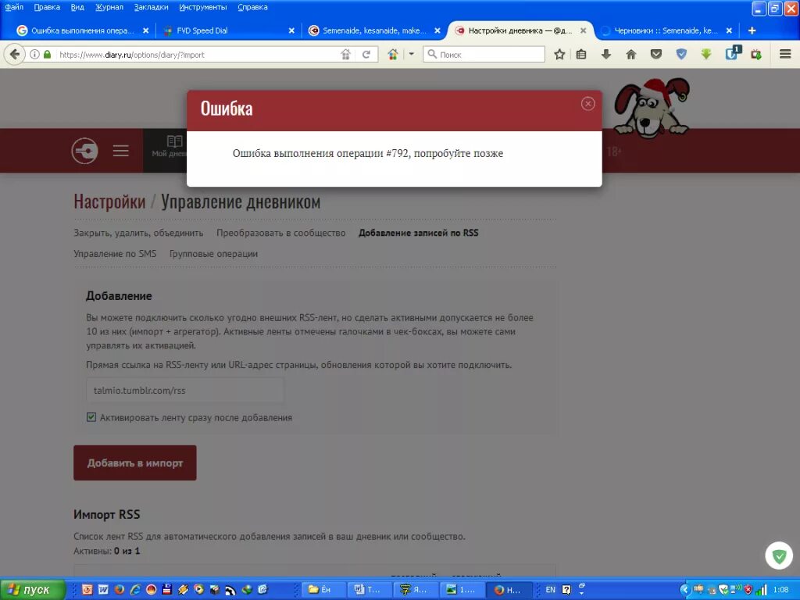Open Закрыть, удалить, объединить section
800x600 pixels.
coord(138,233)
